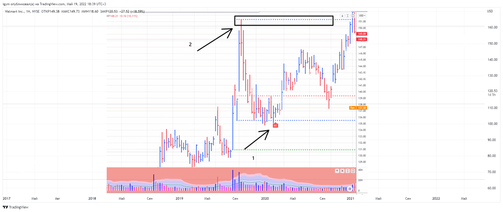Click the outer USD axis label
This screenshot has width=503, height=212.
coord(490,11)
